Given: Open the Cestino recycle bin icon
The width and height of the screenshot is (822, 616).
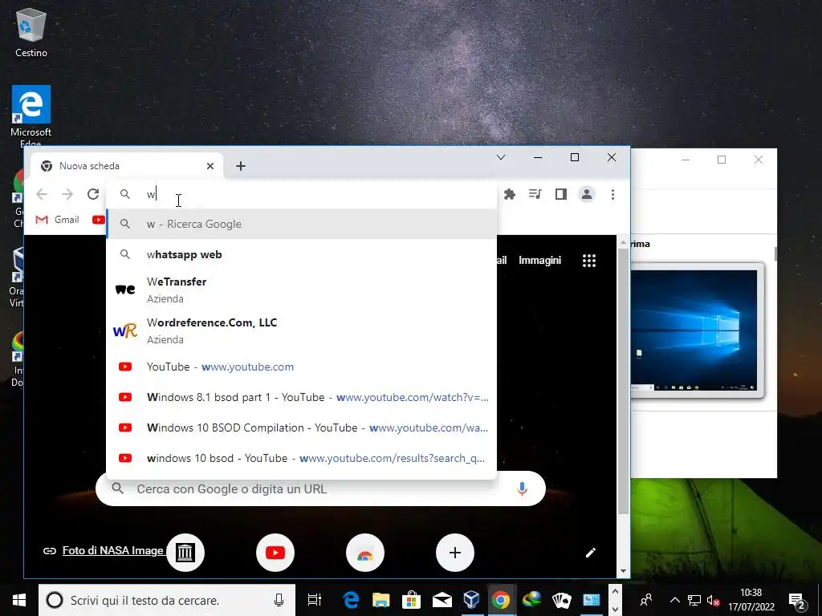Looking at the screenshot, I should tap(31, 32).
